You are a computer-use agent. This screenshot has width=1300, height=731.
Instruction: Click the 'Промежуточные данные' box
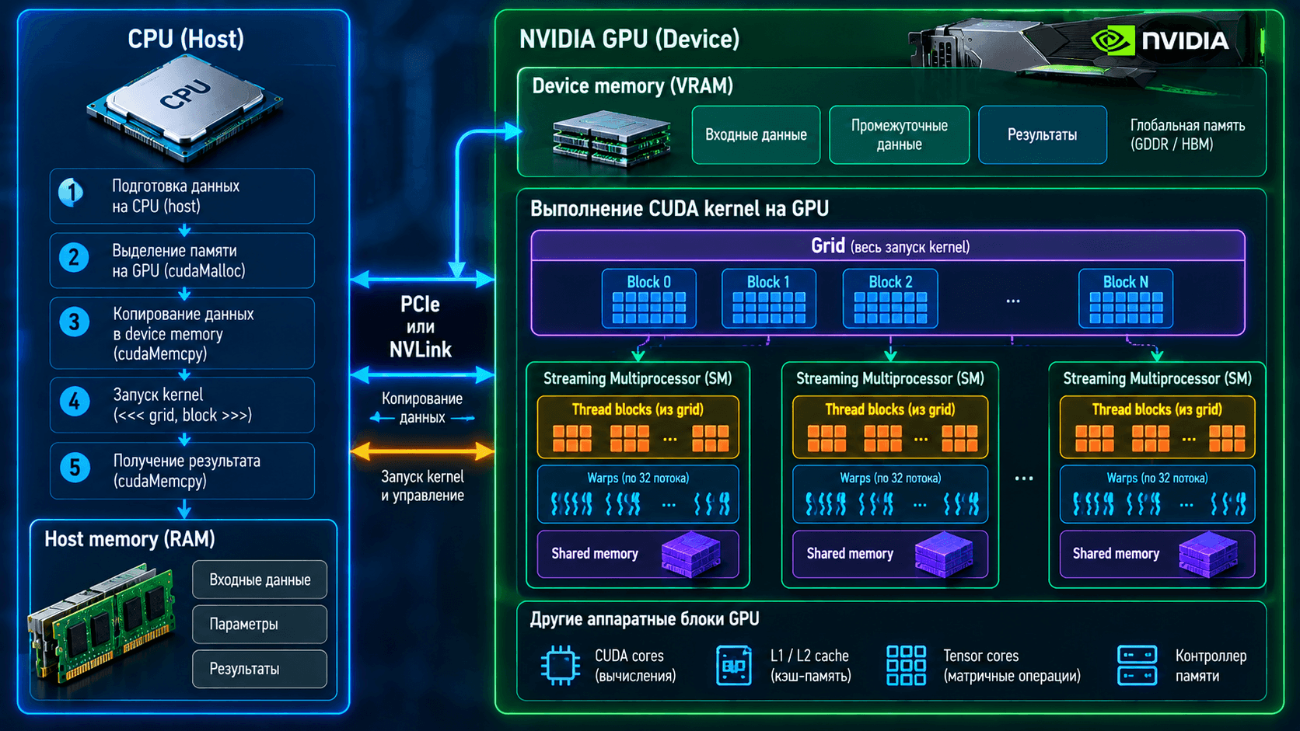[x=899, y=134]
